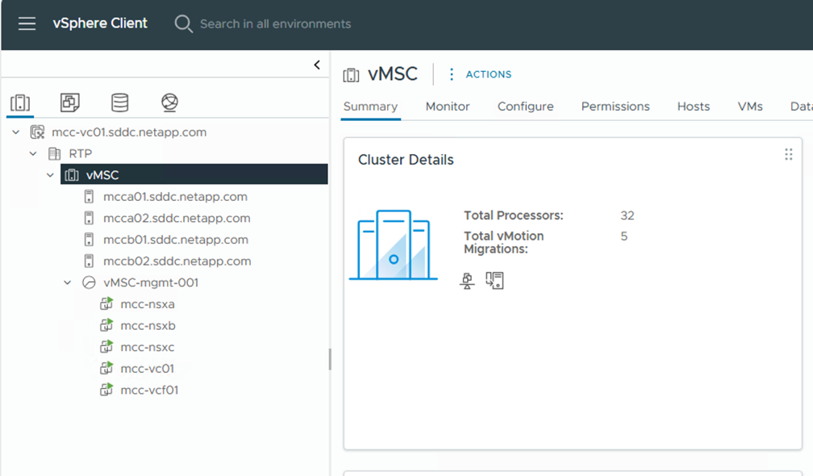Open the hamburger navigation menu
The image size is (813, 476).
(x=27, y=23)
